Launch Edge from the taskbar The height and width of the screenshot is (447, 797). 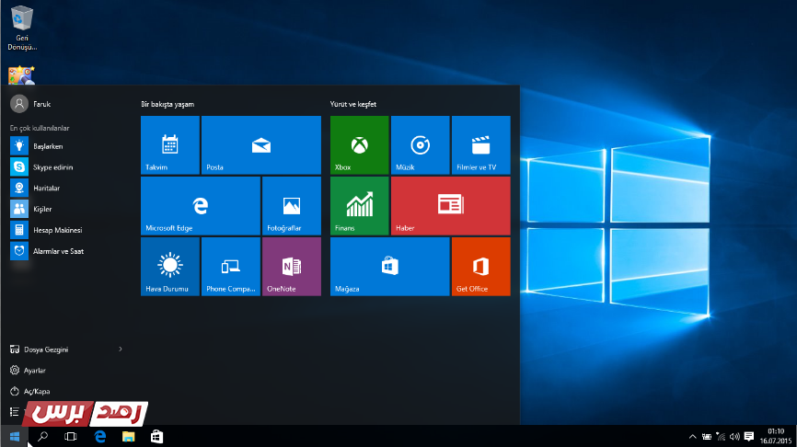tap(100, 436)
